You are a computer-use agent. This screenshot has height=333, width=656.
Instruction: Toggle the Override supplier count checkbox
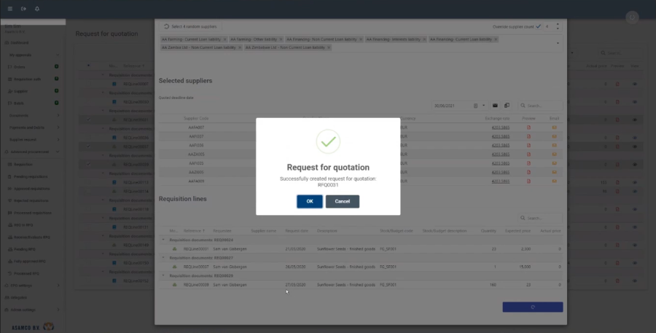pyautogui.click(x=538, y=26)
